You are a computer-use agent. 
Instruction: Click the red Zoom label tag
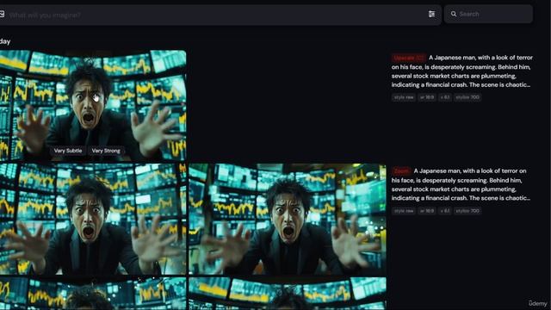[x=401, y=171]
